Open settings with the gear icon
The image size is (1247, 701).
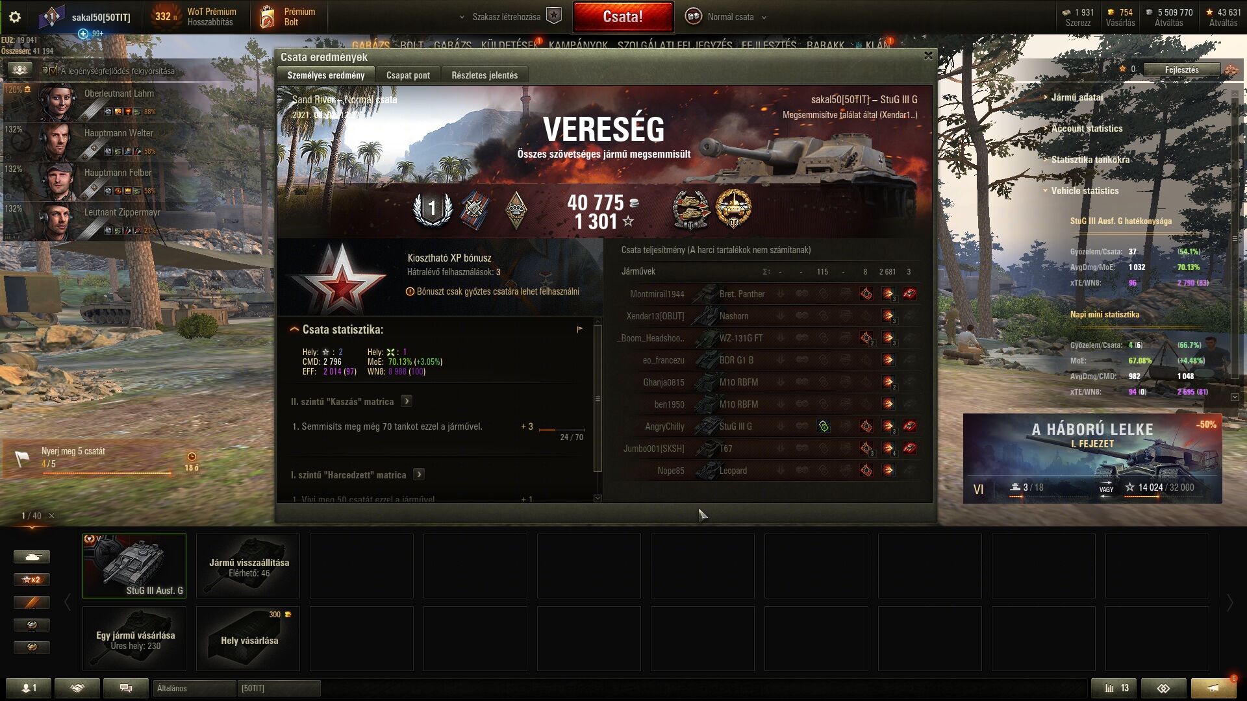(x=15, y=17)
